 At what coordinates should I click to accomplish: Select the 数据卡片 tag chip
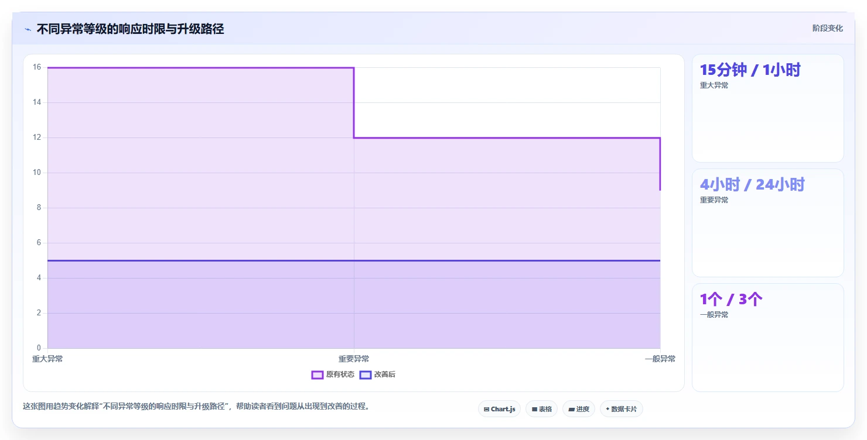point(621,409)
